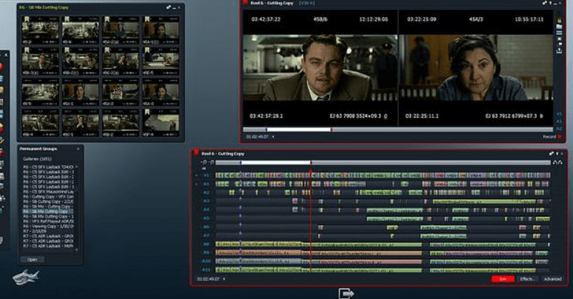Select the R6 - C5 SFX Layback 'CHUCK row
The width and height of the screenshot is (573, 299).
coord(48,167)
